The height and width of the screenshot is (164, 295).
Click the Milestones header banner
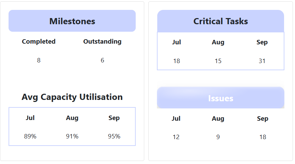72,21
